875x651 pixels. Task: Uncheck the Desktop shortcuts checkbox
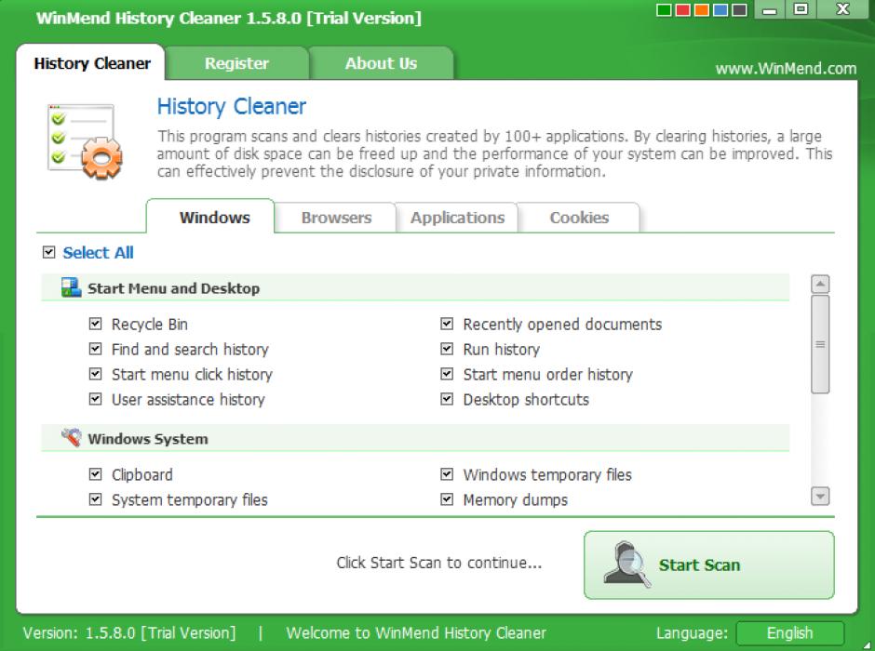point(447,399)
